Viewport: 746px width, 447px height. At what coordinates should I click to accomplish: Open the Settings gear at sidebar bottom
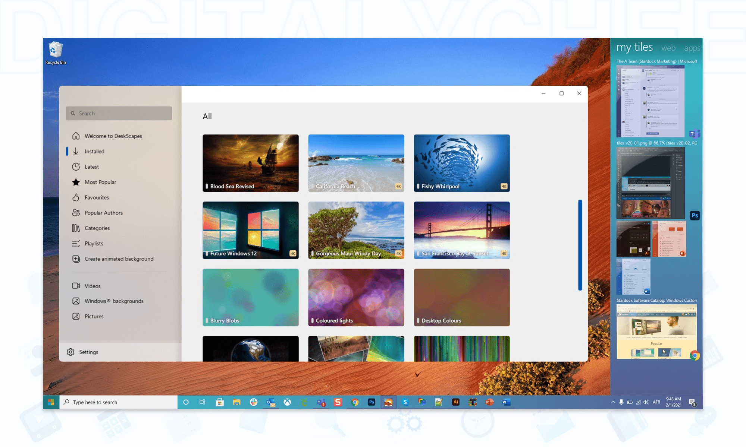70,352
